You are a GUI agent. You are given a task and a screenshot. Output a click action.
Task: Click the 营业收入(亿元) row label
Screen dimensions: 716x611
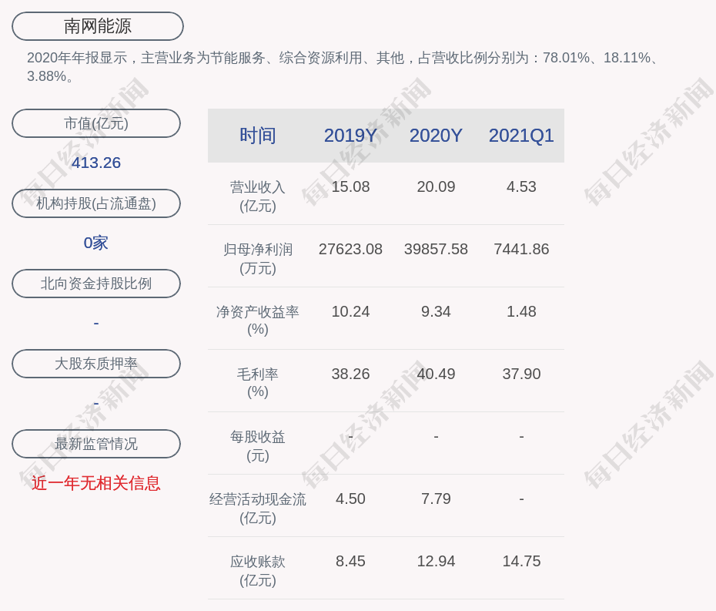(258, 196)
